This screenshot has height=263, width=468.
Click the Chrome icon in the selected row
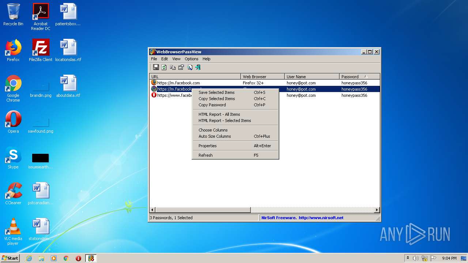[154, 89]
